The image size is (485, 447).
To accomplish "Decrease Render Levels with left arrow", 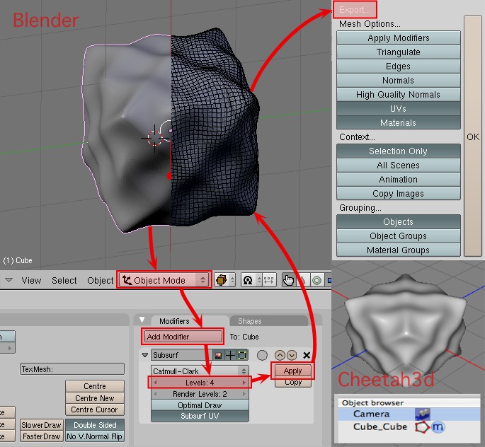I will [156, 394].
